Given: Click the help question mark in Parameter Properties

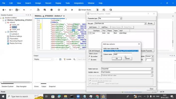Looking at the screenshot, I should [x=148, y=14].
